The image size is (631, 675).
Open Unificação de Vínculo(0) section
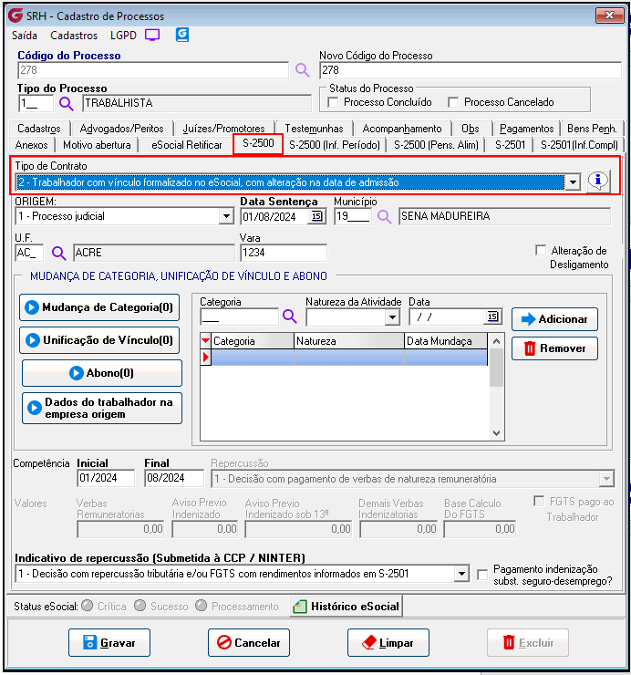[99, 340]
